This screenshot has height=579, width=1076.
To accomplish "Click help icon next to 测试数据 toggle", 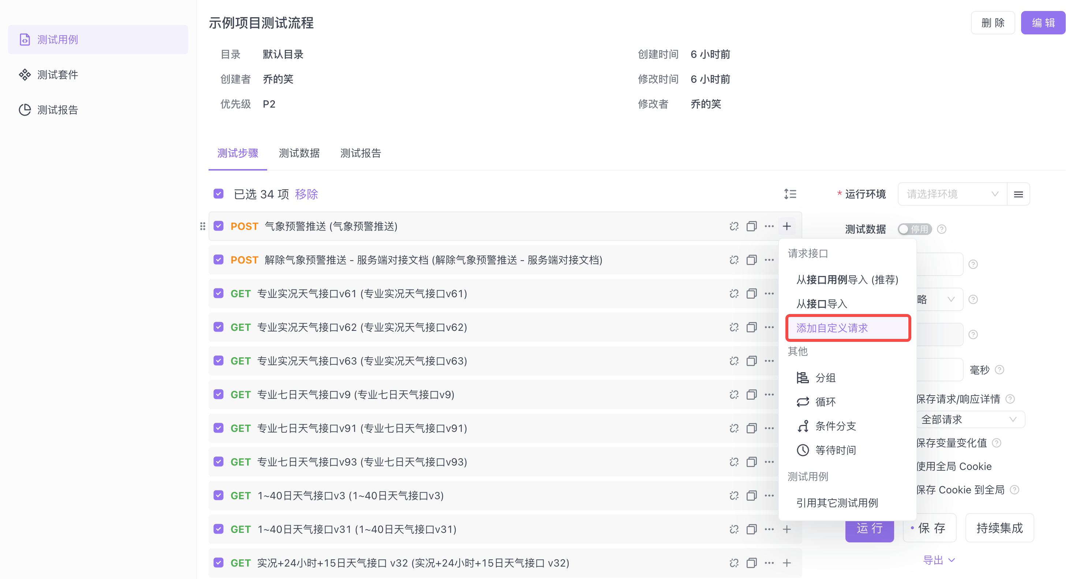I will [941, 229].
